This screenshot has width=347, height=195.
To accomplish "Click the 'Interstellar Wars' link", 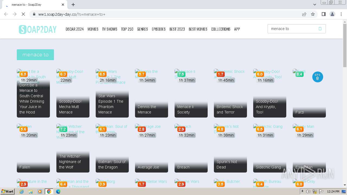I will coord(152,183).
